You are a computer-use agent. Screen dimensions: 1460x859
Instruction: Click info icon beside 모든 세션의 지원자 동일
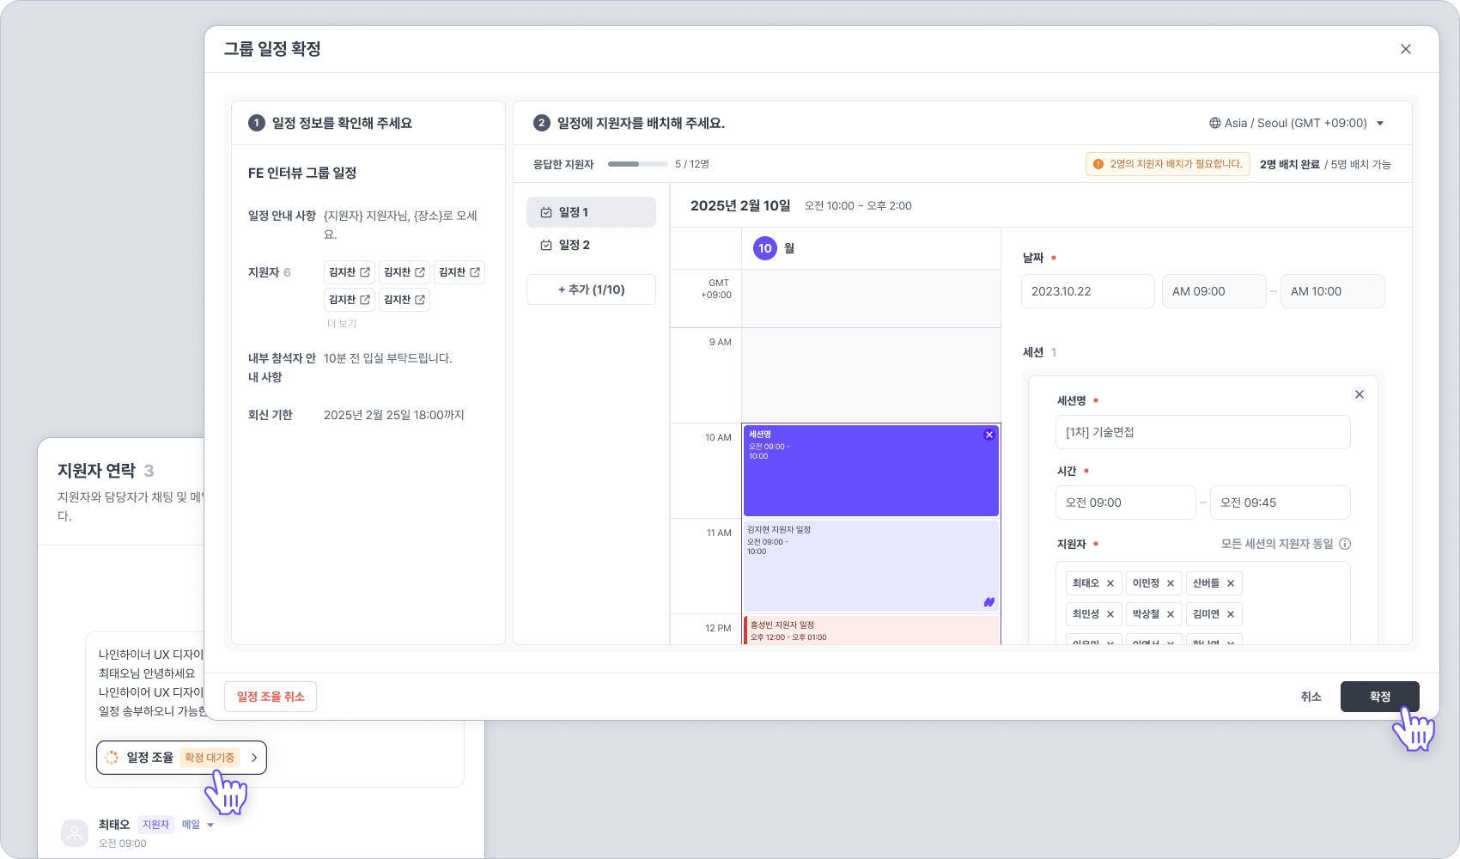point(1345,544)
